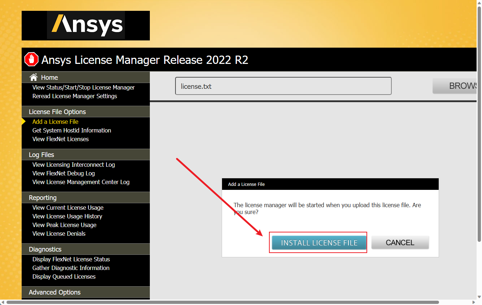Click the Ansys License Manager Release title
The width and height of the screenshot is (482, 305).
point(145,60)
